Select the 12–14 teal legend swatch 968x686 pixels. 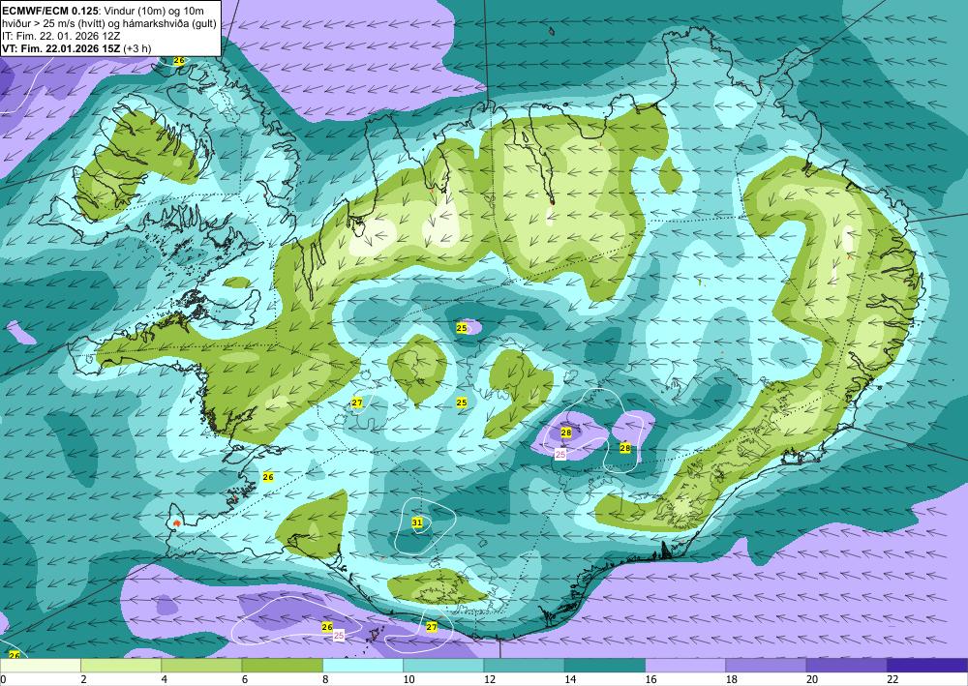point(524,665)
